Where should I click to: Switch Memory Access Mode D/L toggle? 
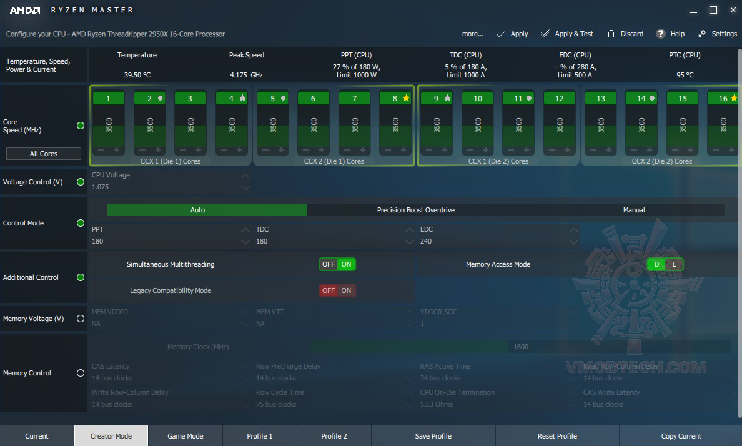(x=665, y=264)
